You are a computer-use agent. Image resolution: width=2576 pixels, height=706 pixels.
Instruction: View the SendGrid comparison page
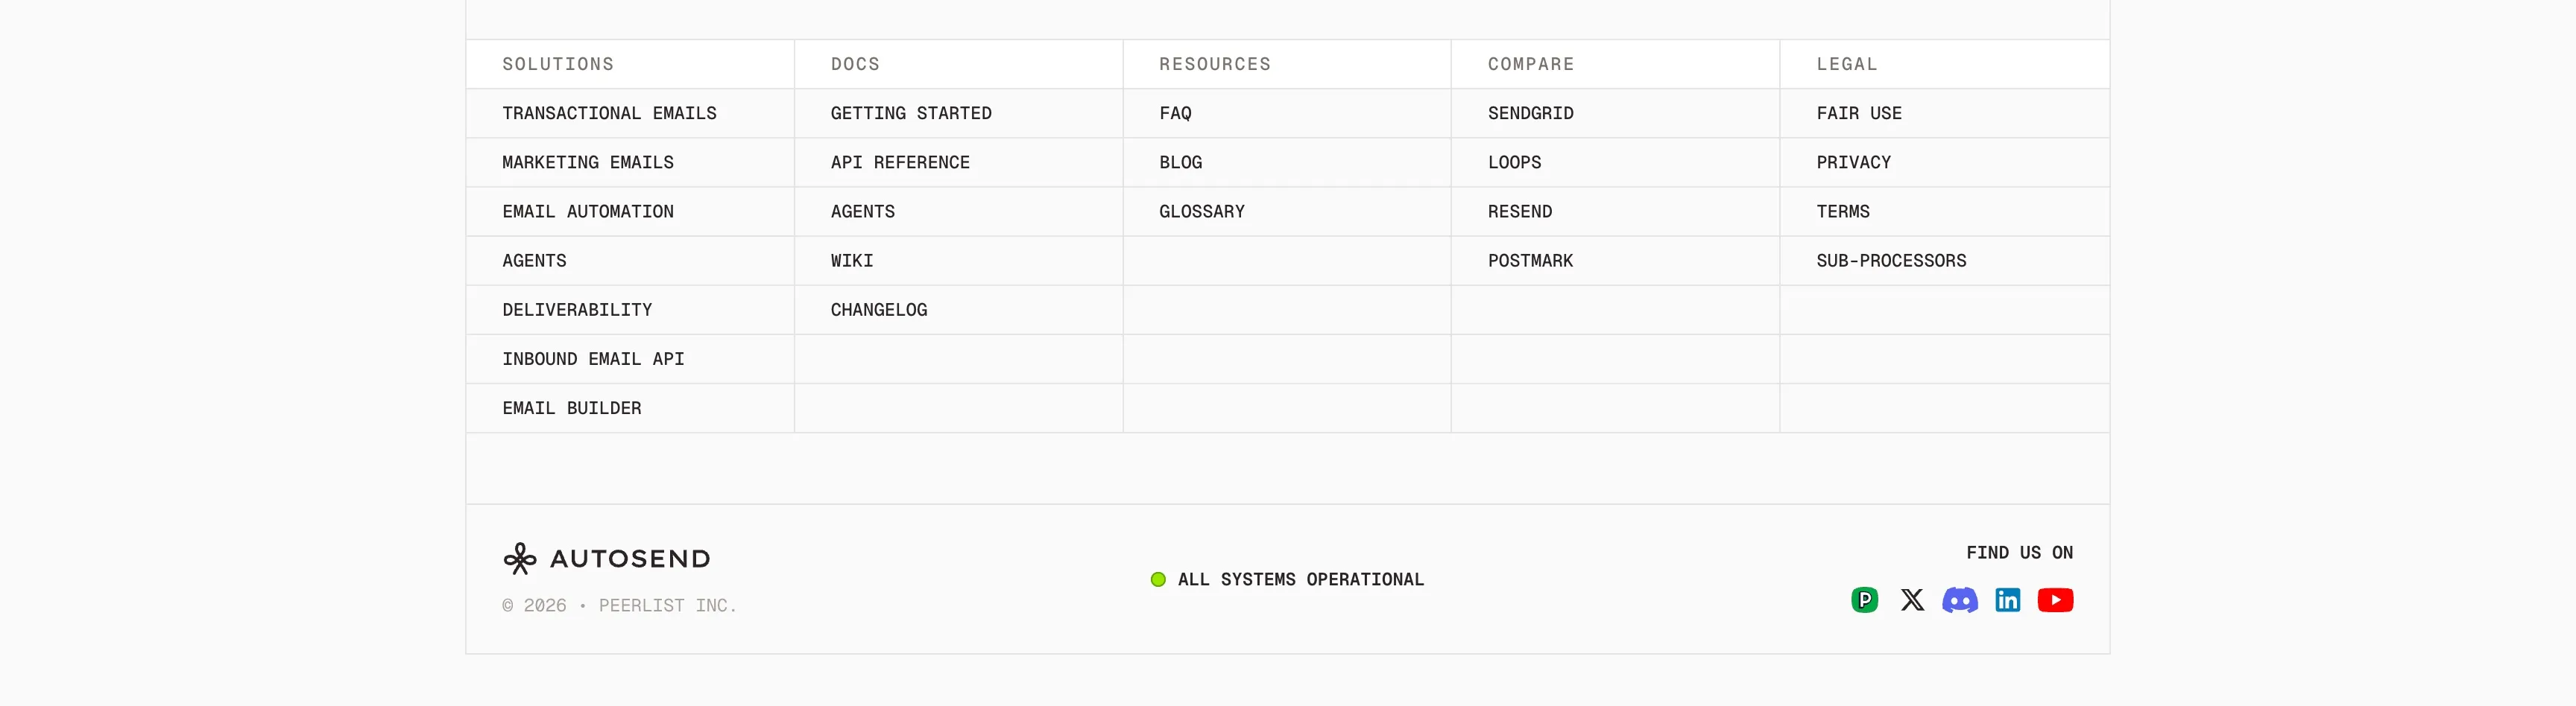[1530, 113]
